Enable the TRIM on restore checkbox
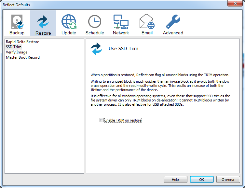This screenshot has height=188, width=245. coord(102,120)
